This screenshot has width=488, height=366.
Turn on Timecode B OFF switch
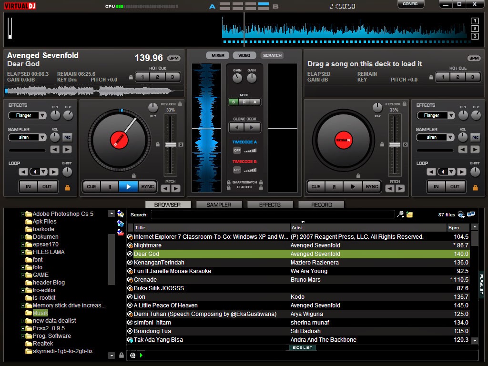tap(237, 170)
